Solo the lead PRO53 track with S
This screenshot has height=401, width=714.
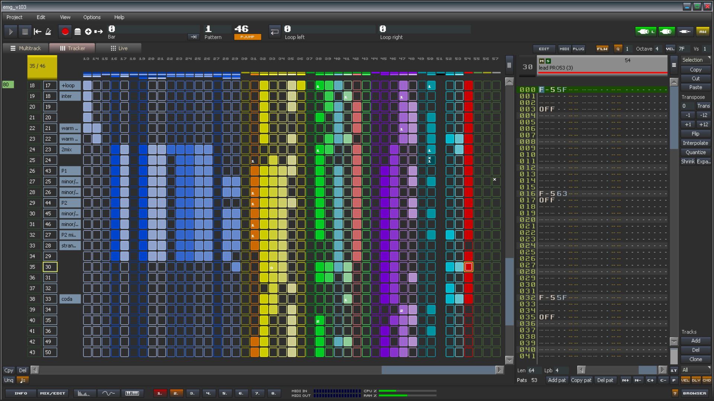[548, 61]
